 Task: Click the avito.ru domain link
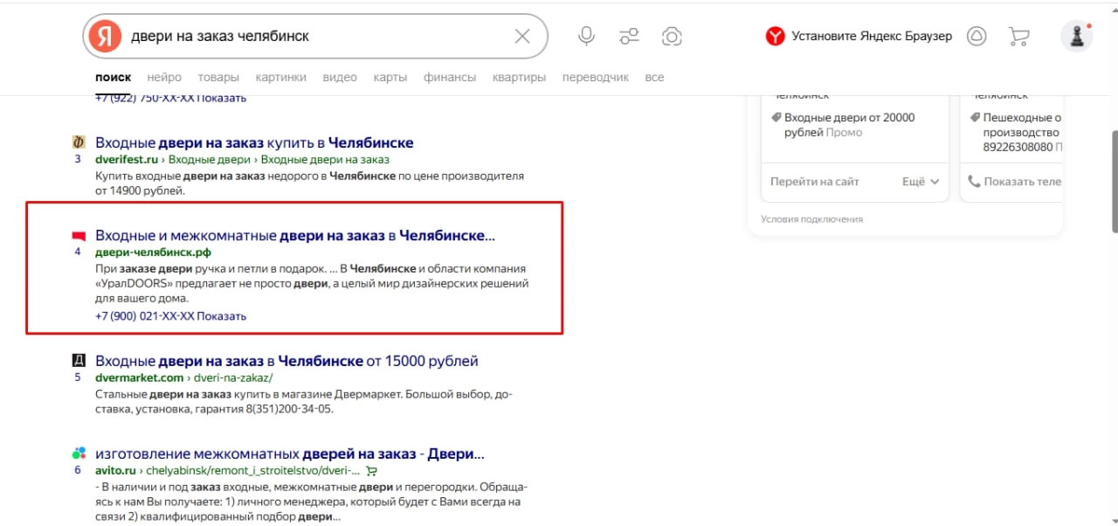click(x=116, y=470)
